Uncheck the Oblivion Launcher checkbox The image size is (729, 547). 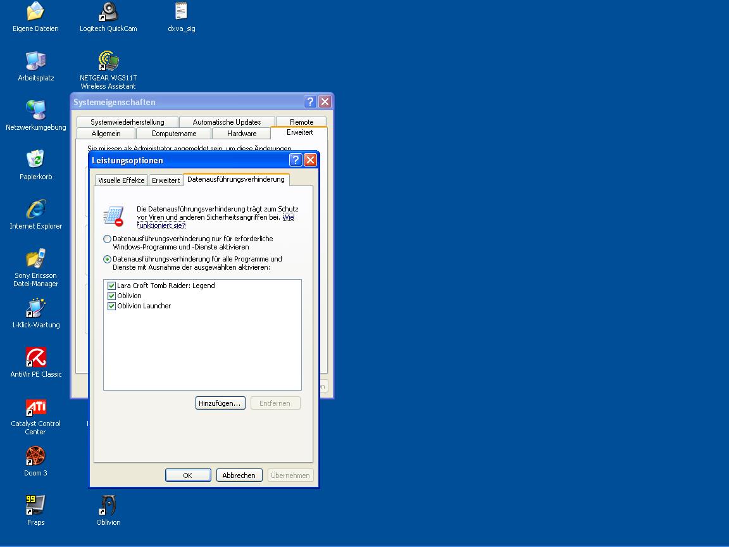[111, 306]
